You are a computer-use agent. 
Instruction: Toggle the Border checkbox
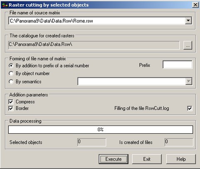pyautogui.click(x=11, y=109)
